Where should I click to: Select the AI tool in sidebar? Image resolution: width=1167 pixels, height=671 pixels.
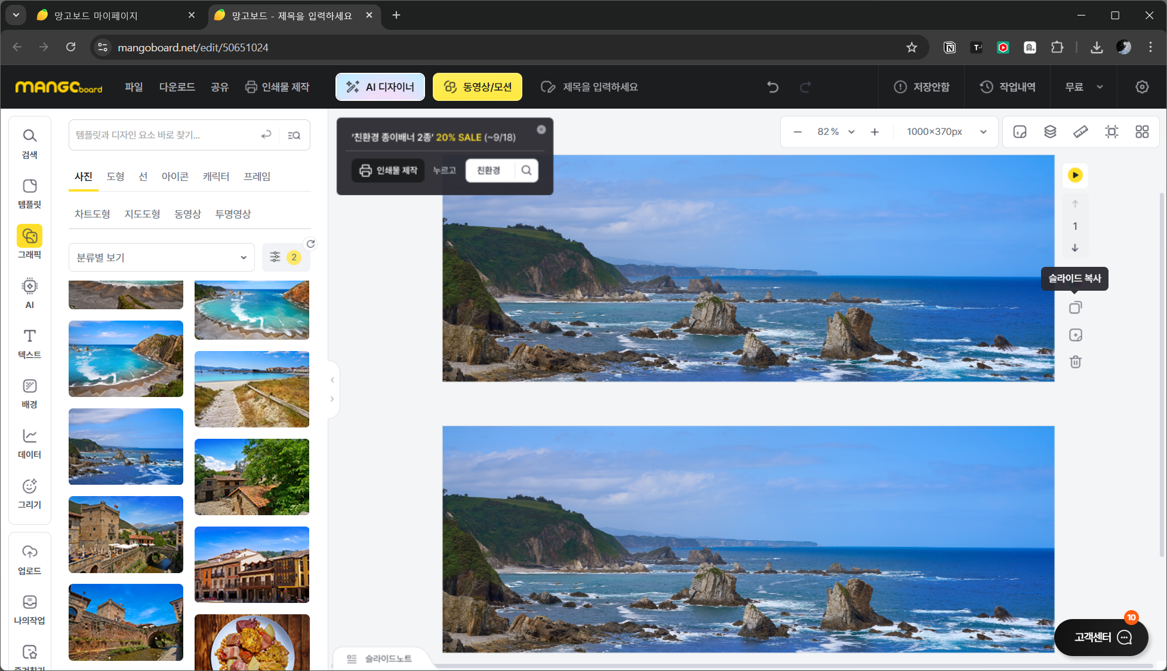click(x=29, y=293)
